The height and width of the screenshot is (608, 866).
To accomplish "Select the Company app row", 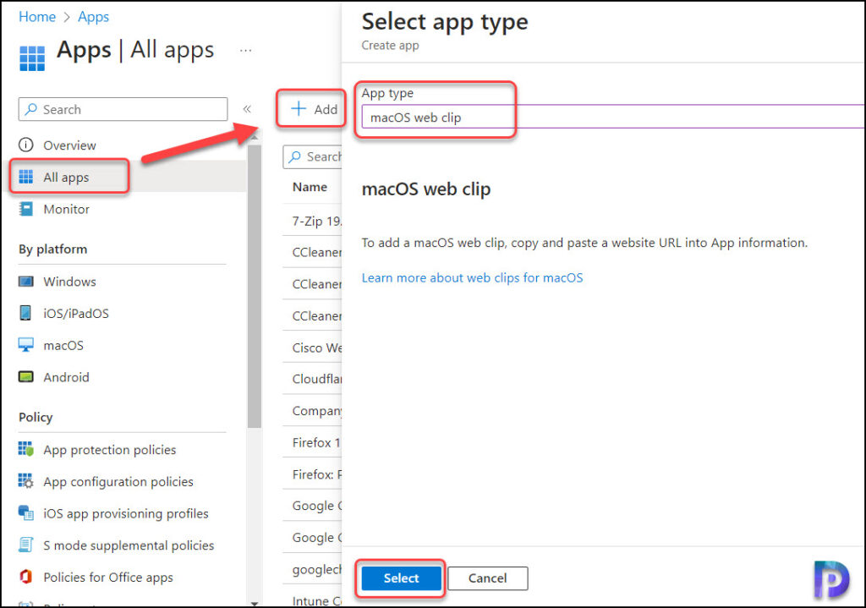I will [312, 410].
